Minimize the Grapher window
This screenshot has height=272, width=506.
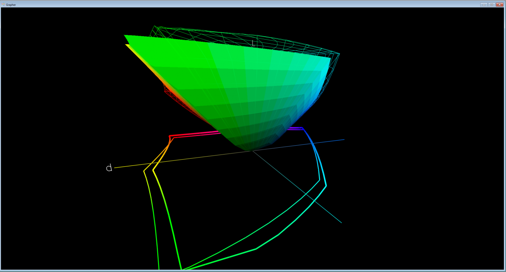484,4
